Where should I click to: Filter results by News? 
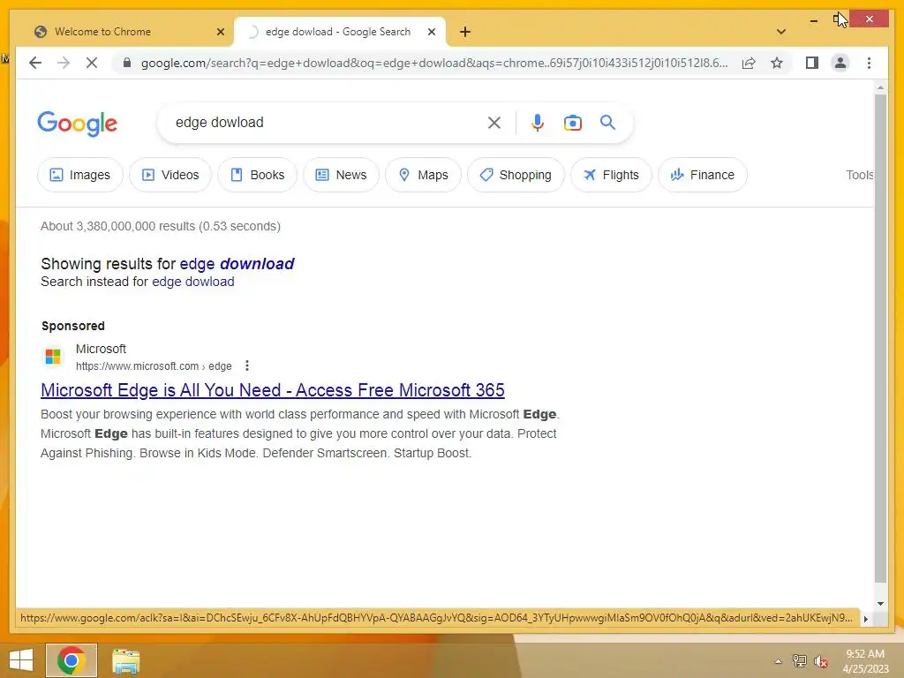pyautogui.click(x=342, y=175)
